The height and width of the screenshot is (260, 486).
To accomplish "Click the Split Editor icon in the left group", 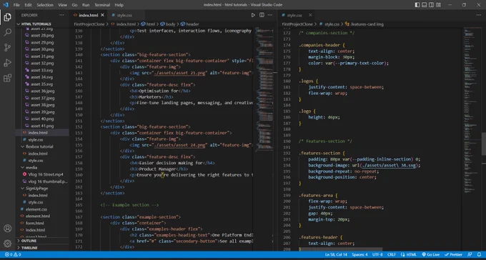I will click(262, 15).
